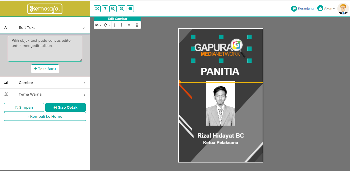Image resolution: width=350 pixels, height=171 pixels.
Task: Click the top-right selection handle of logo
Action: [x=249, y=37]
